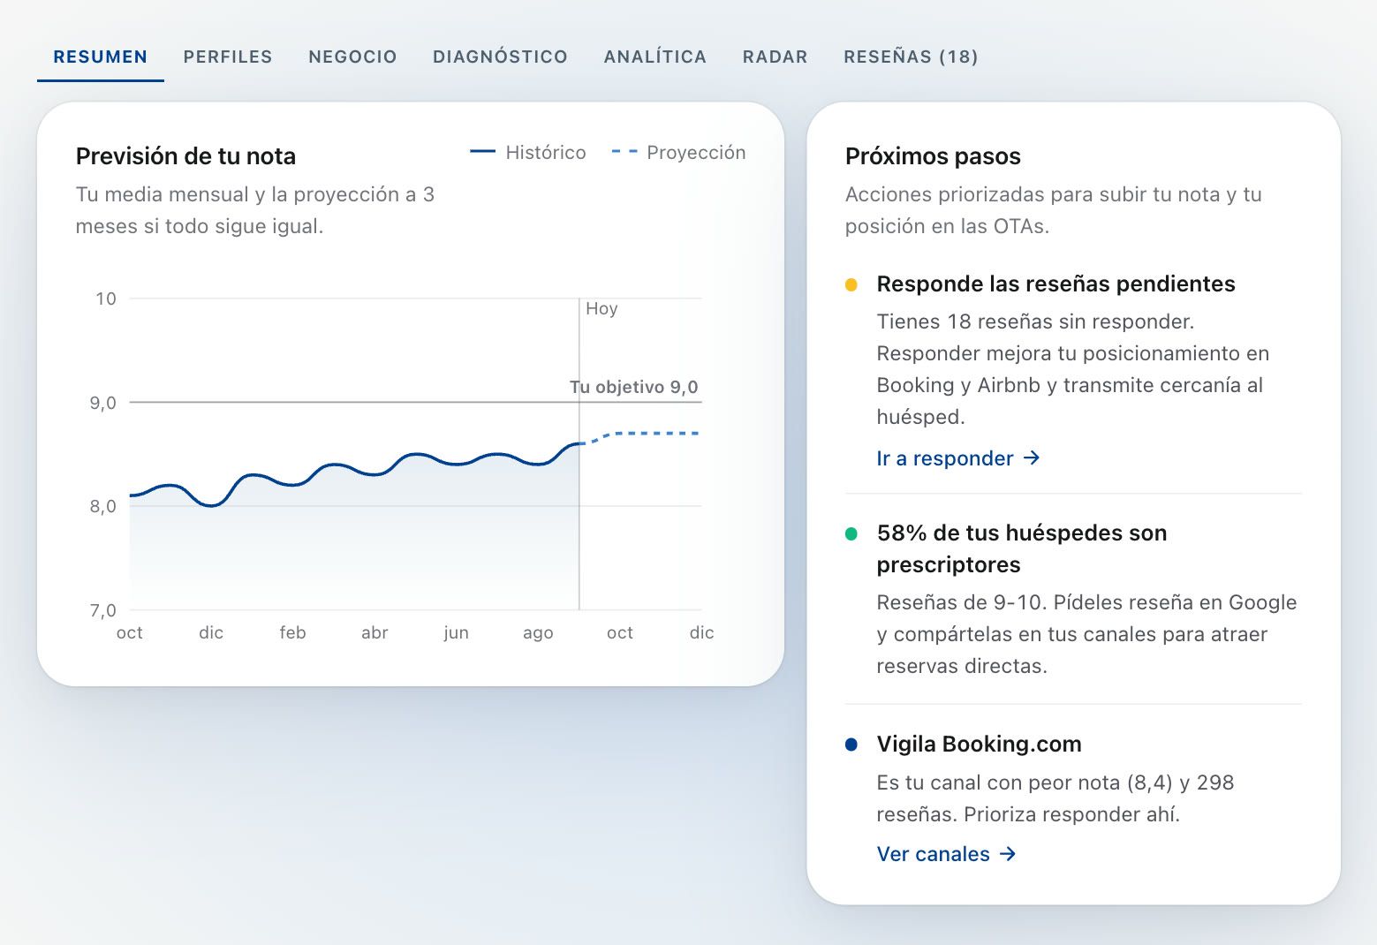Click the 'jun' label on the chart axis
This screenshot has height=945, width=1377.
pos(456,632)
